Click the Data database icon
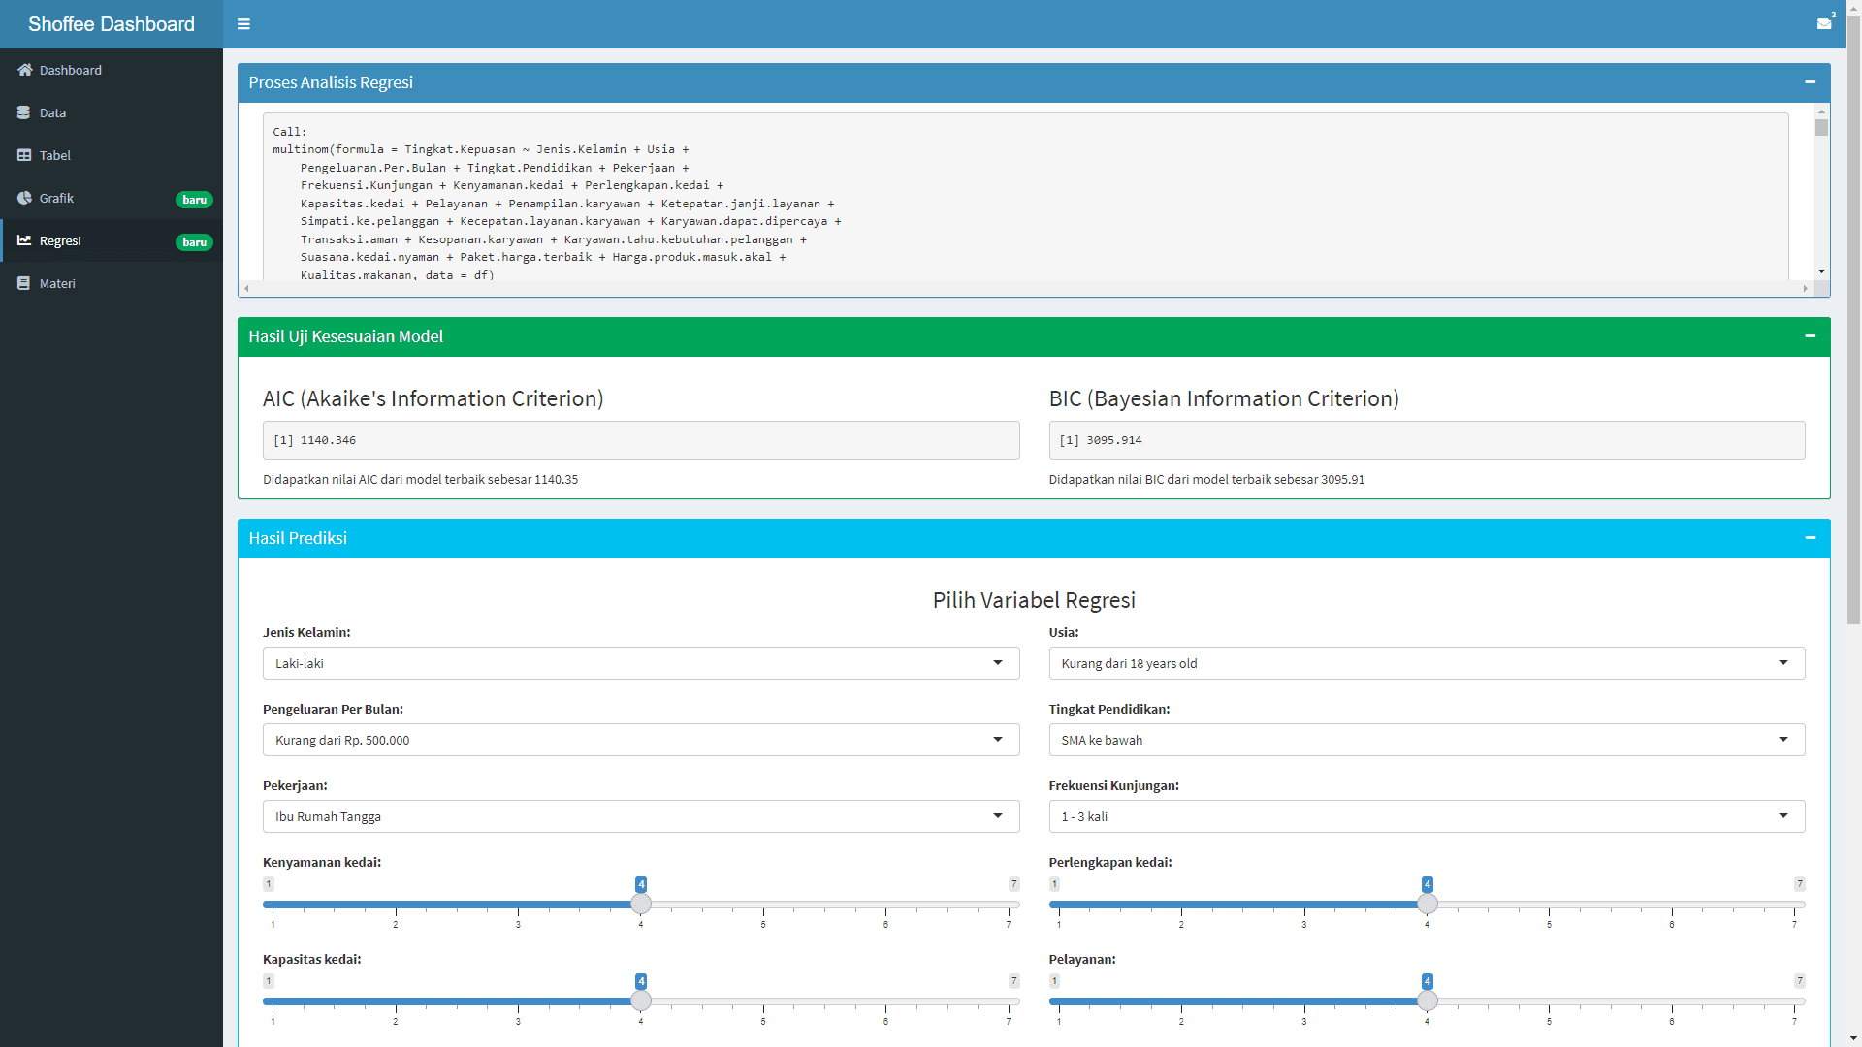 (24, 112)
